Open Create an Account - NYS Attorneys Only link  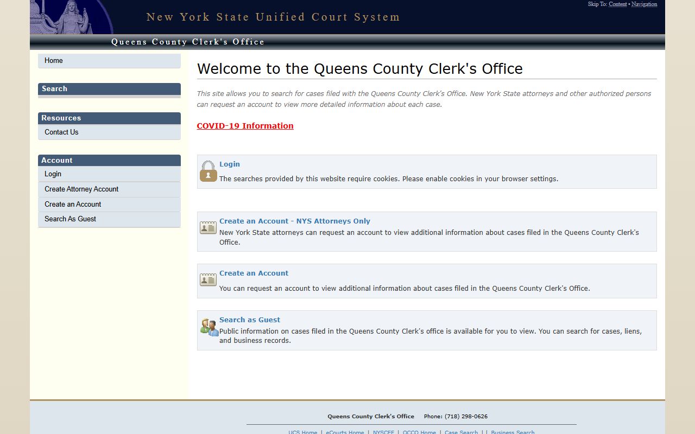(295, 221)
